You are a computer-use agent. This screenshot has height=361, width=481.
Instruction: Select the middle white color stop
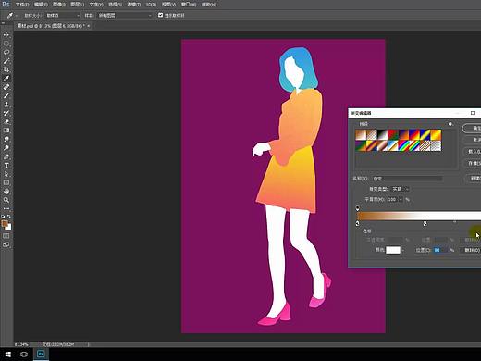(425, 223)
